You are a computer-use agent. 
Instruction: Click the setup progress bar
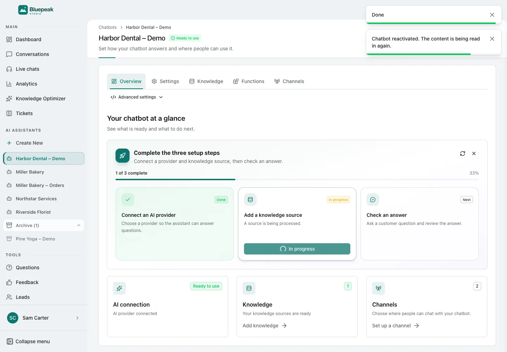click(297, 180)
